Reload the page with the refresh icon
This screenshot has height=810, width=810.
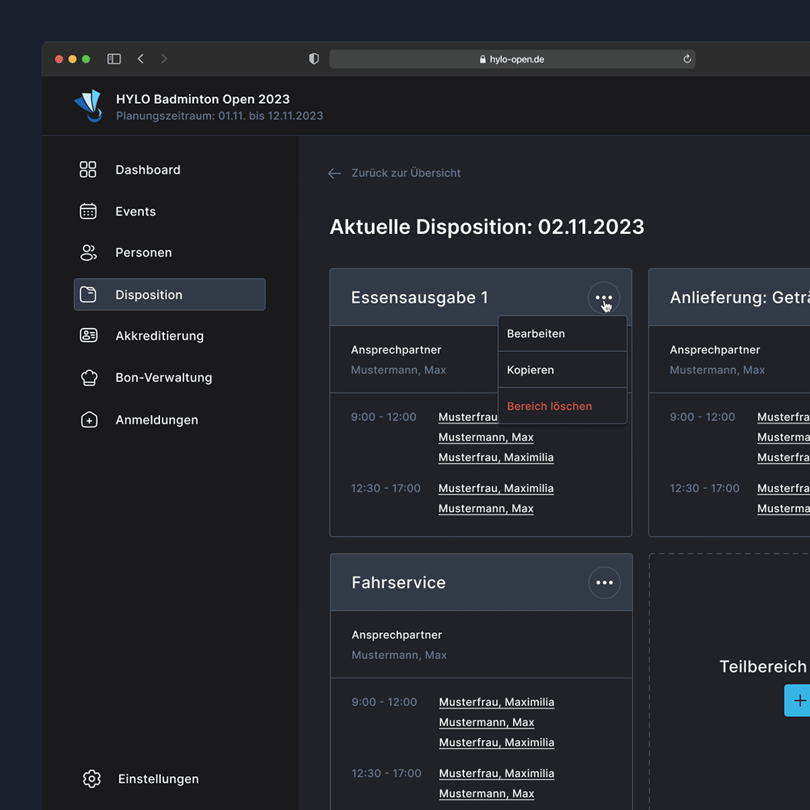[x=687, y=59]
